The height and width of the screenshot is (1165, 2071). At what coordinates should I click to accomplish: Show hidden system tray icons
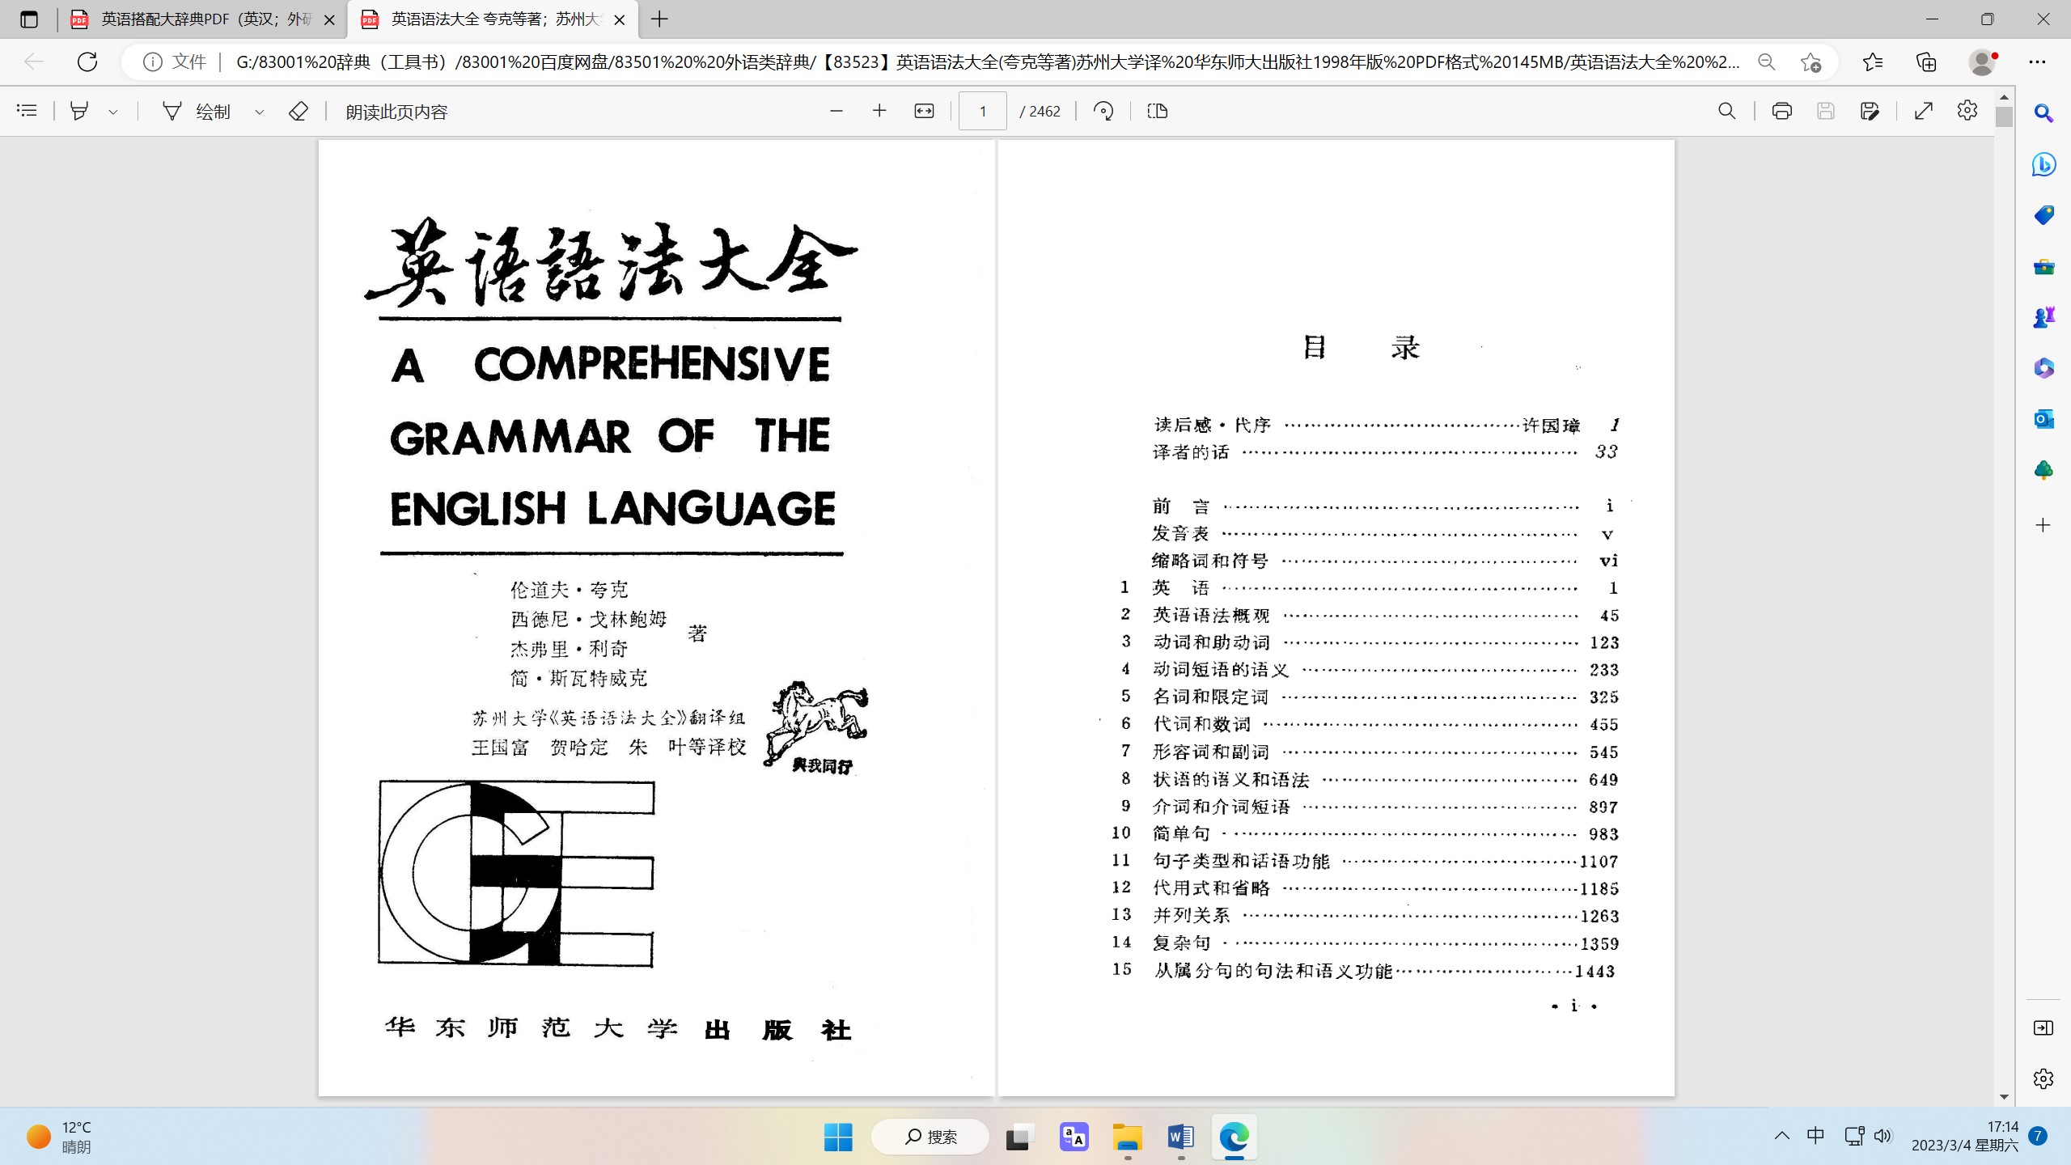pos(1781,1136)
